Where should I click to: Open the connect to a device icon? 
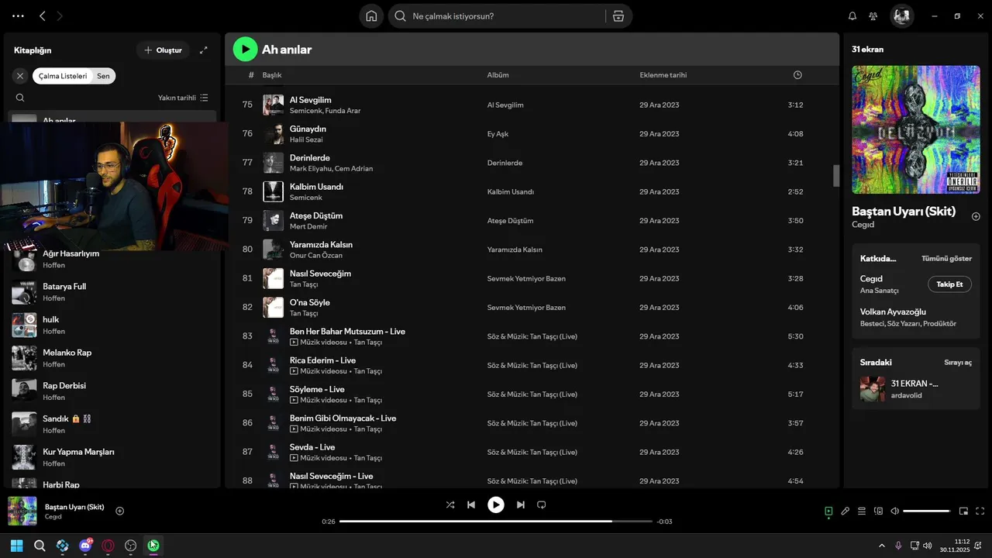pos(879,511)
